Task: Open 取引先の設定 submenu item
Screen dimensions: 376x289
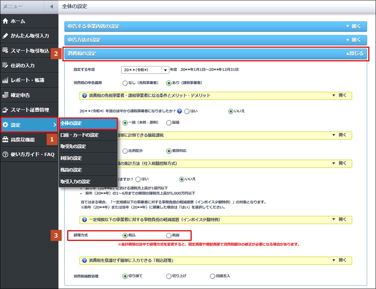Action: 88,147
